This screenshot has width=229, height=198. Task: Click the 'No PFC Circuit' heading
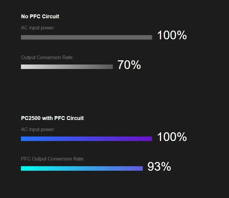tap(40, 16)
